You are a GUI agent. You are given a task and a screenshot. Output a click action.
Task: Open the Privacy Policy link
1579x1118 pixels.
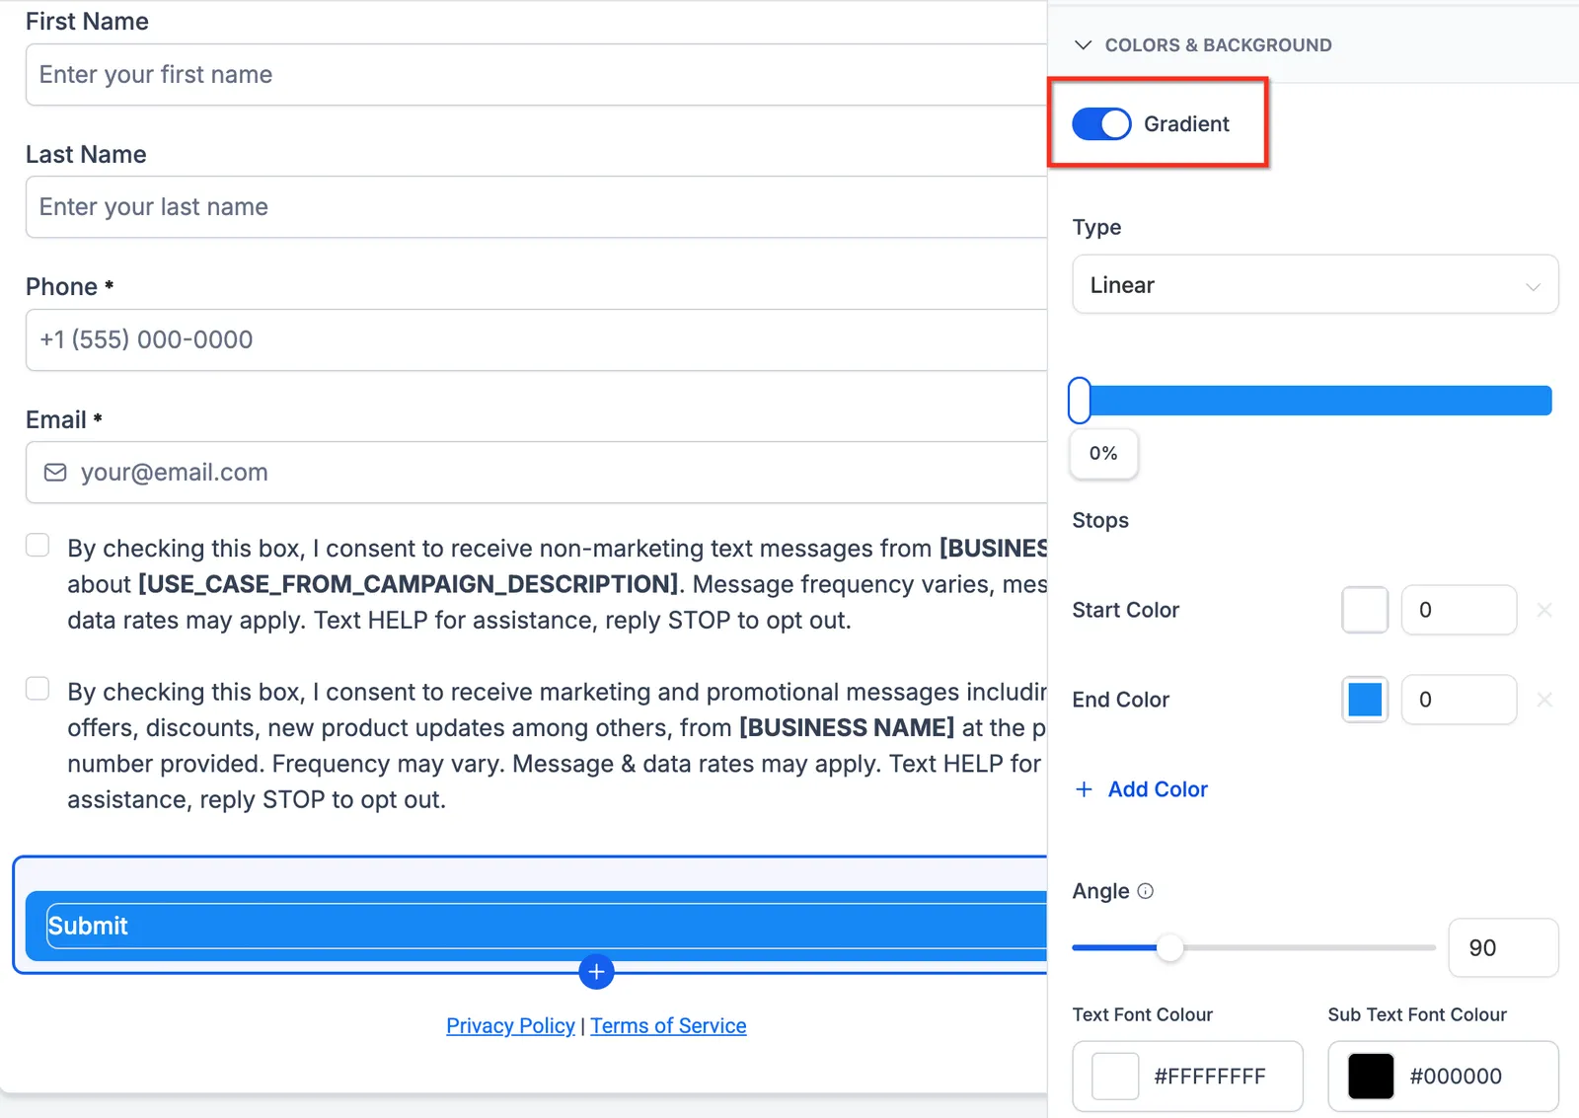point(510,1026)
